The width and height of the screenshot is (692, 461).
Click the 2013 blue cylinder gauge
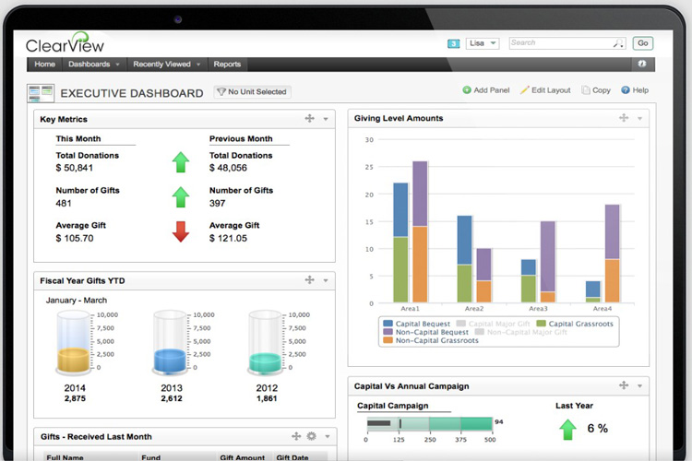pyautogui.click(x=170, y=342)
